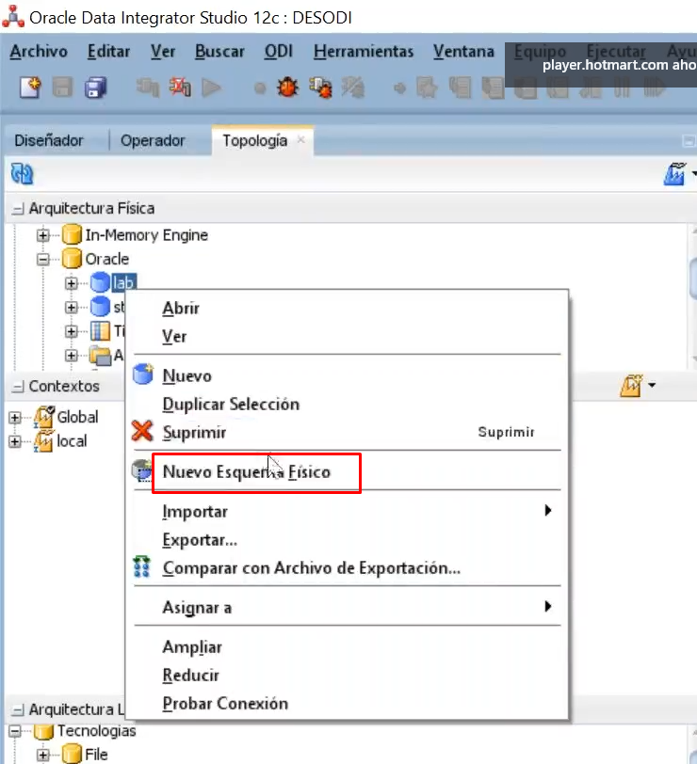The width and height of the screenshot is (697, 764).
Task: Choose Nuevo from the context menu
Action: (x=187, y=375)
